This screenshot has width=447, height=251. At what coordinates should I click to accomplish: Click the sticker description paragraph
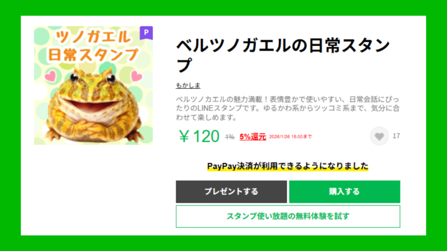(x=288, y=108)
